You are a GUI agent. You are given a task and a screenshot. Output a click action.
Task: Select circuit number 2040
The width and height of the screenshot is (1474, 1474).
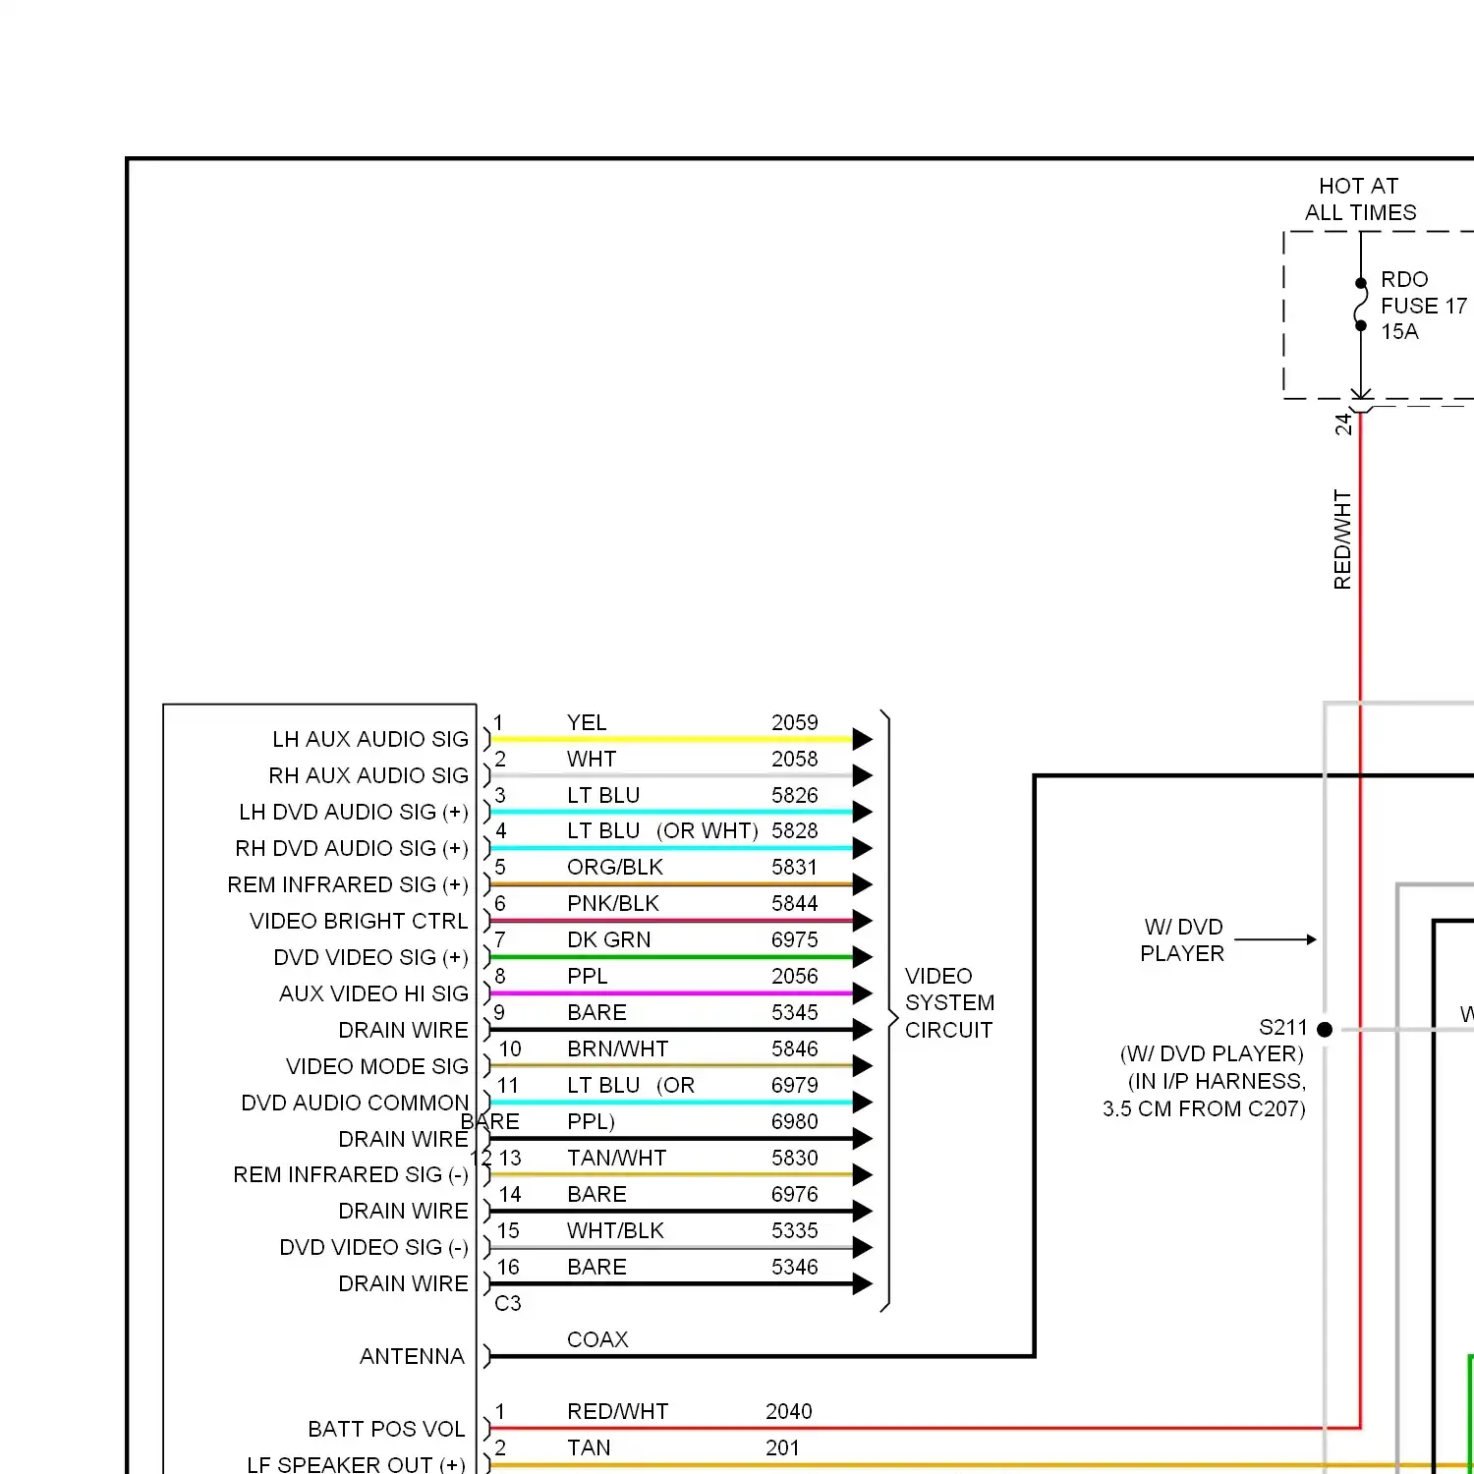coord(789,1411)
